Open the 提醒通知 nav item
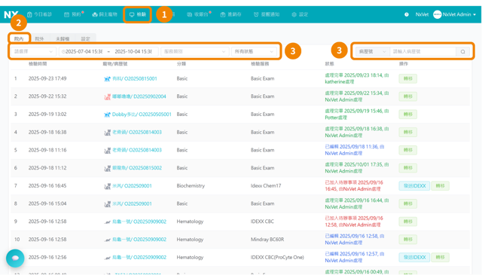This screenshot has height=275, width=482. 267,14
